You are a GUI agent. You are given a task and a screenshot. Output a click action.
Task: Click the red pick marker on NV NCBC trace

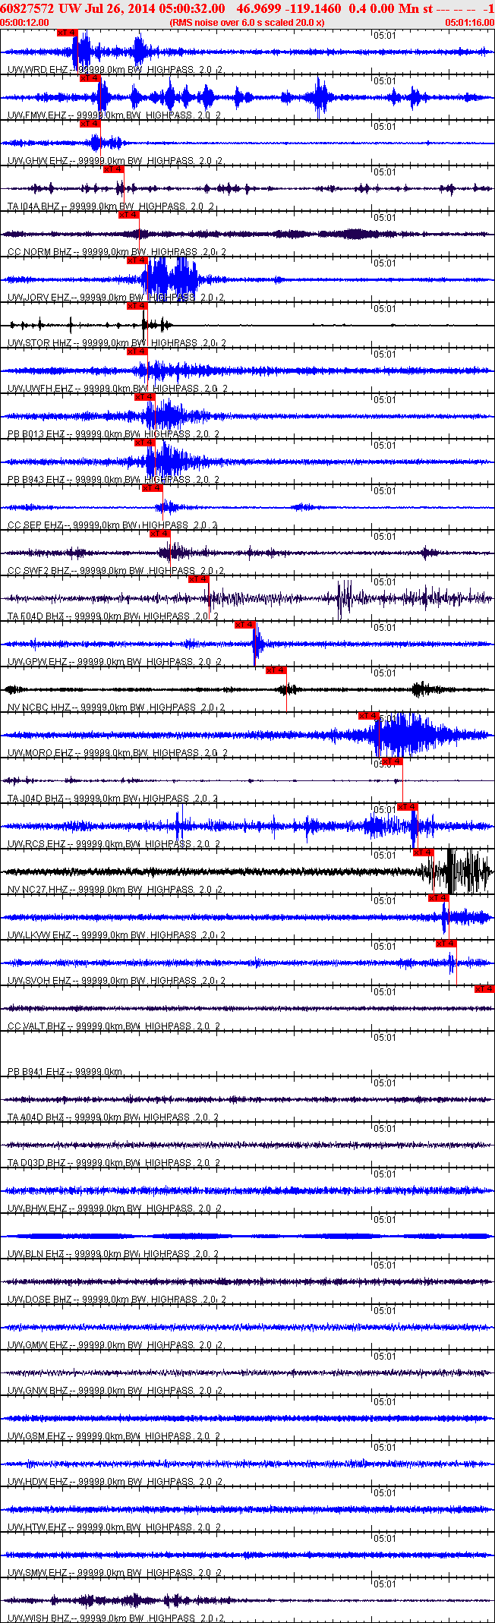coord(276,670)
